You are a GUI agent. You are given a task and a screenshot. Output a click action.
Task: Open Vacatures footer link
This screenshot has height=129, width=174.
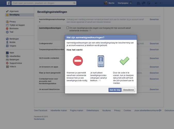pyautogui.click(x=107, y=110)
